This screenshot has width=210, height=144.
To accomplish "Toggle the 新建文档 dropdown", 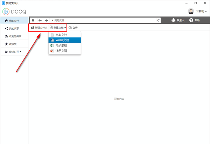I will tap(58, 28).
